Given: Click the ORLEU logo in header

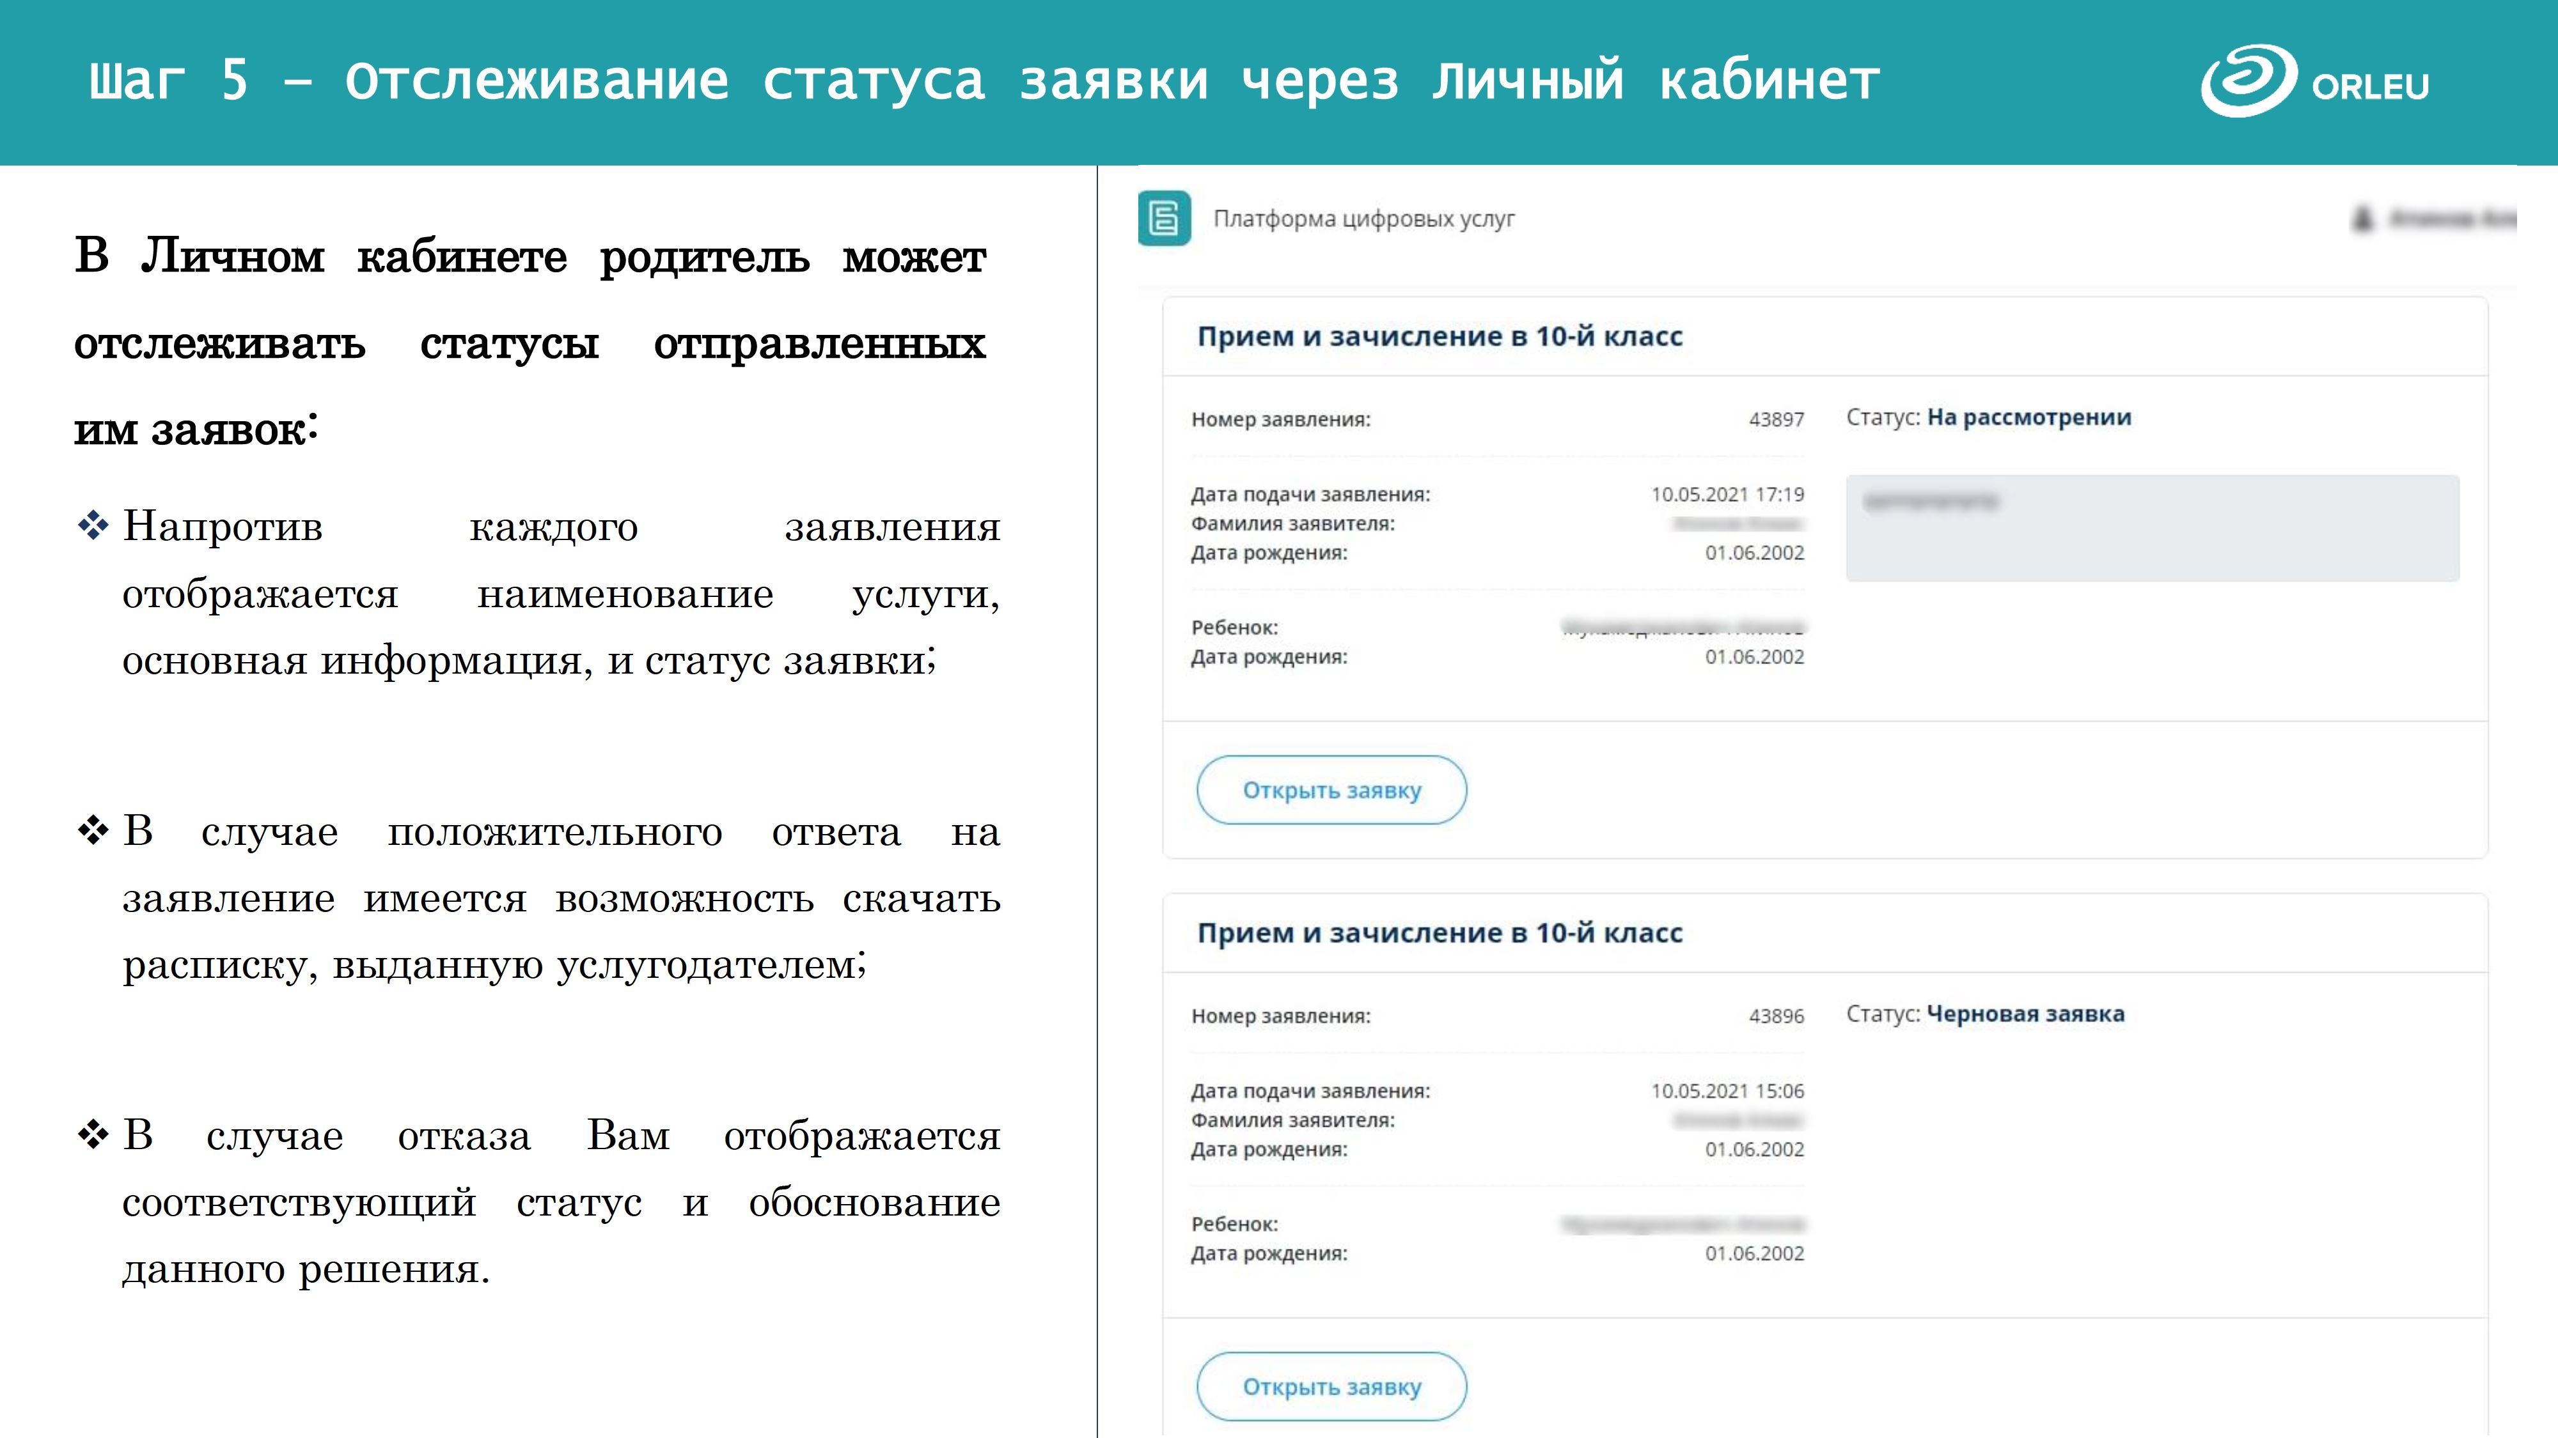Looking at the screenshot, I should click(x=2314, y=81).
